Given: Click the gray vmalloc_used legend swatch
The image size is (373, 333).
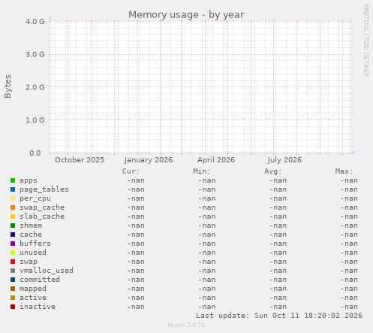Looking at the screenshot, I should pos(13,271).
